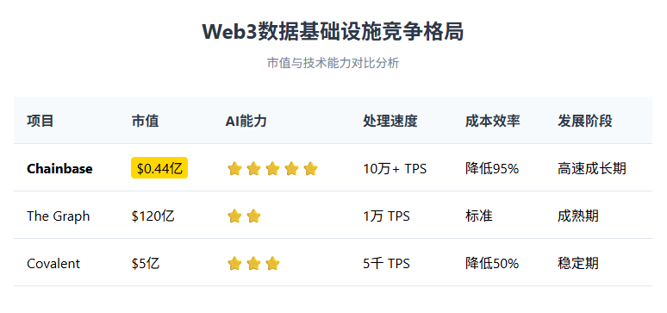
Task: Select the 项目 column header
Action: [40, 121]
